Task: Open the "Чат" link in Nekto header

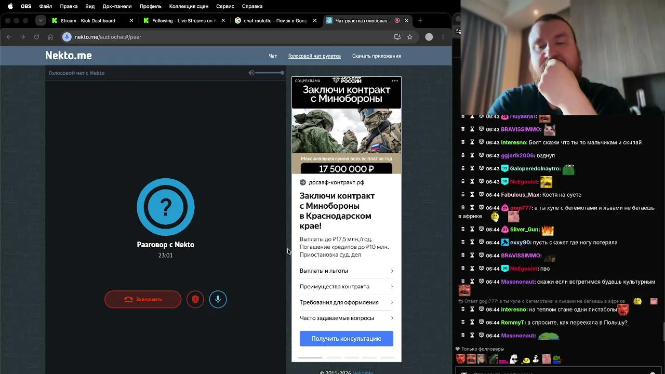Action: [x=273, y=56]
